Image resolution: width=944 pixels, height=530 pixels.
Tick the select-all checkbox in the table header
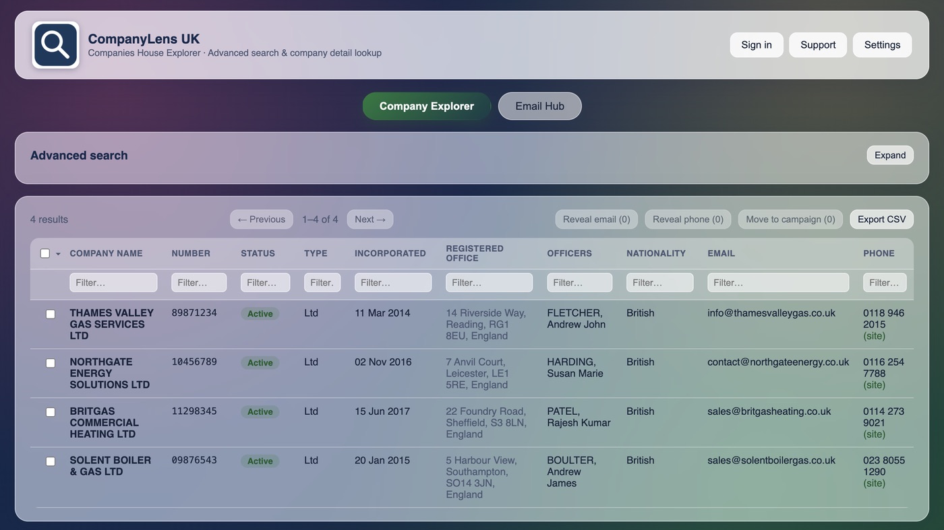[x=45, y=254]
